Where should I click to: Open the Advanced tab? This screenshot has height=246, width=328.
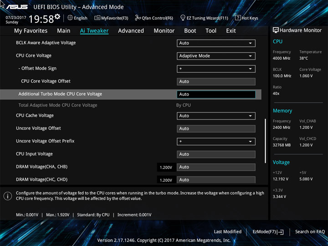(131, 31)
